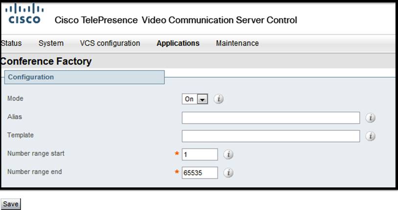Open the Status menu
Viewport: 398px width, 210px height.
[x=11, y=43]
